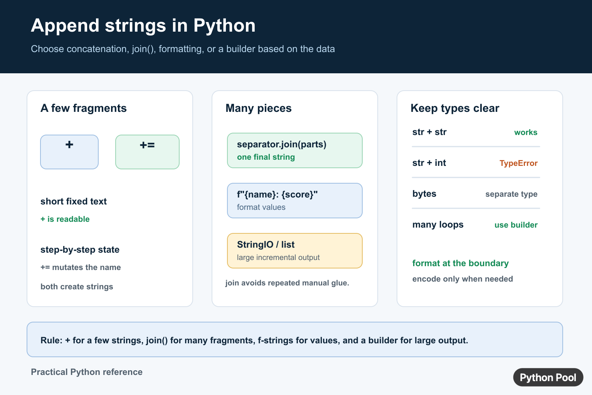The image size is (592, 395).
Task: Click the green 'use builder' value
Action: coord(516,225)
